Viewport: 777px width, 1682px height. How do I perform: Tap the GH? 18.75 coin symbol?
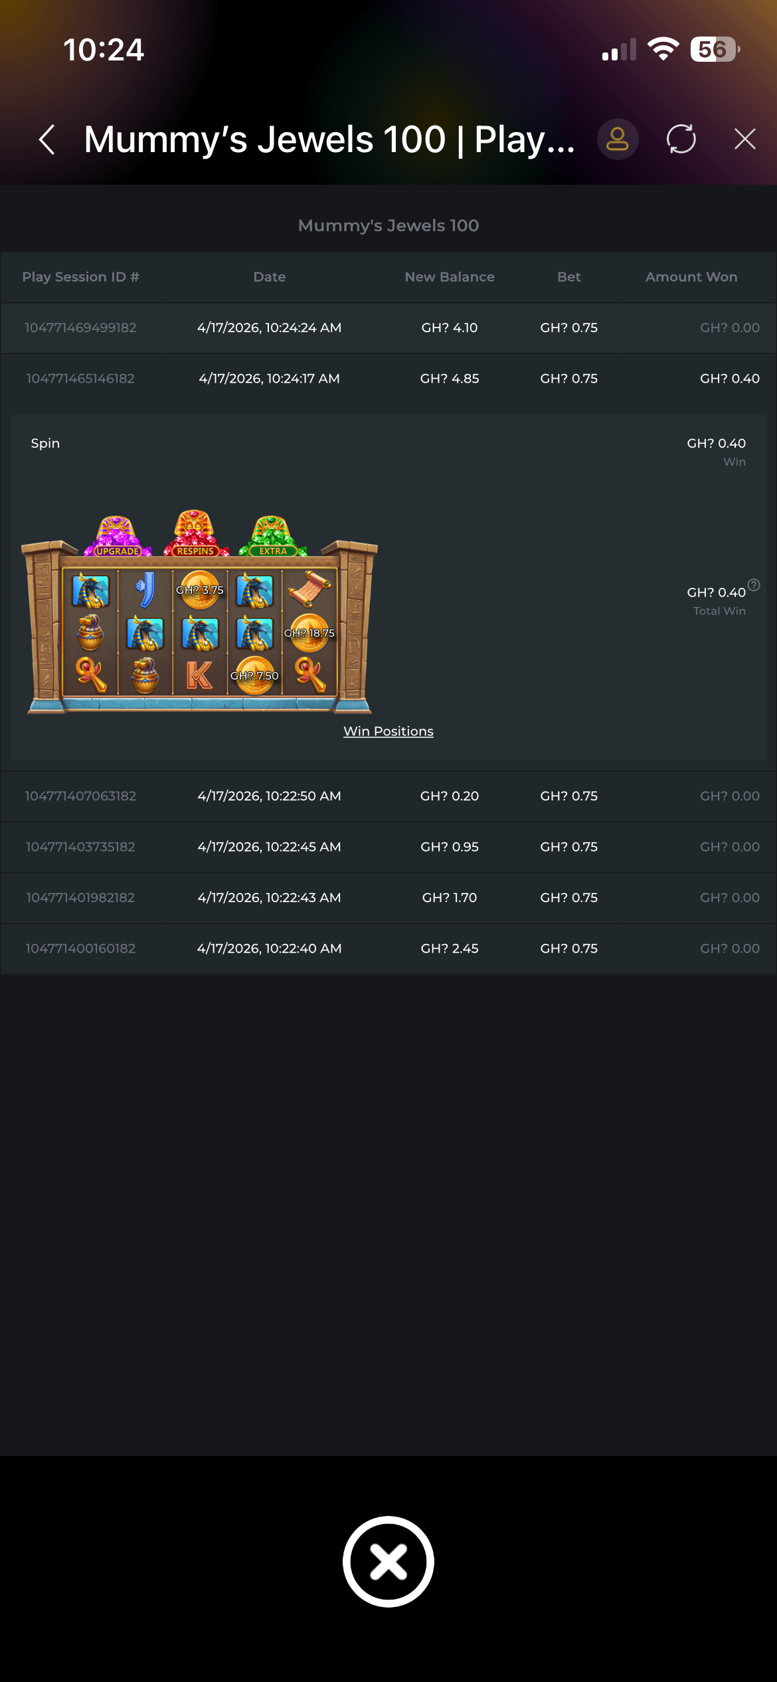click(x=309, y=633)
